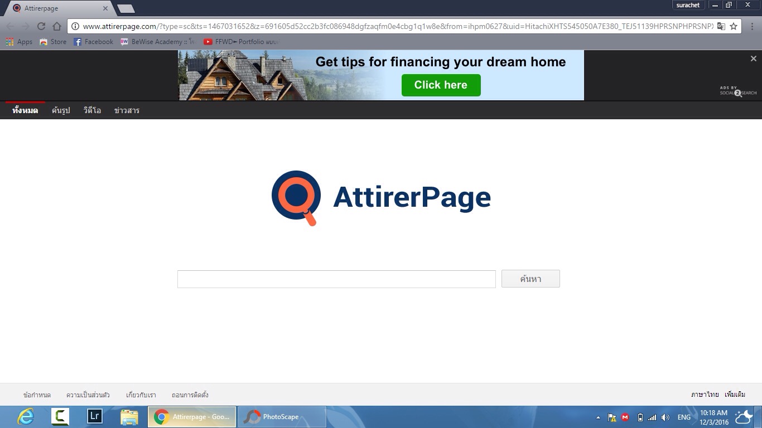Click the weather cloud tray icon

(x=744, y=417)
